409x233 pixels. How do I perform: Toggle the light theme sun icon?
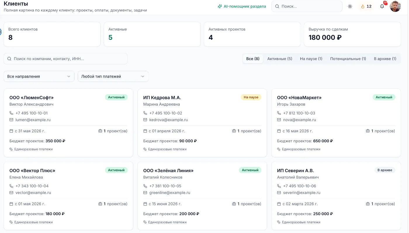350,6
